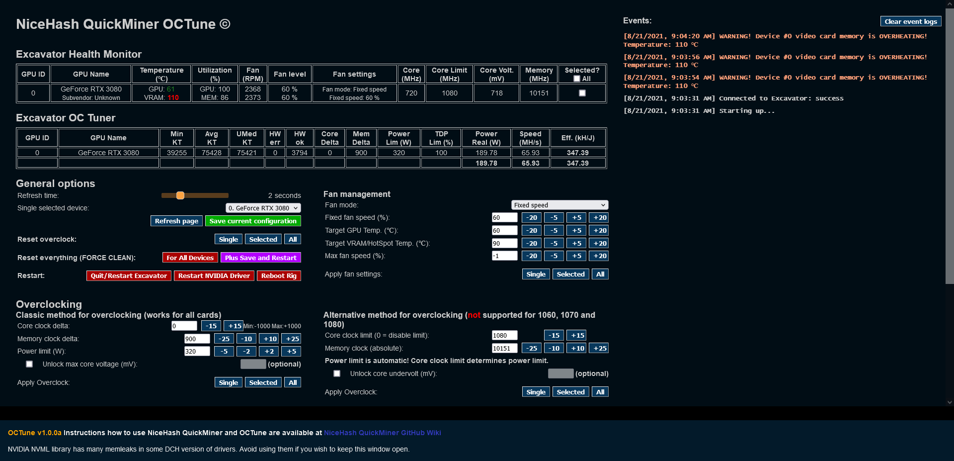Viewport: 954px width, 461px height.
Task: Apply fan settings to Selected devices
Action: (x=570, y=274)
